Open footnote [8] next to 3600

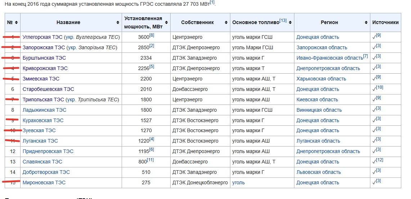152,35
